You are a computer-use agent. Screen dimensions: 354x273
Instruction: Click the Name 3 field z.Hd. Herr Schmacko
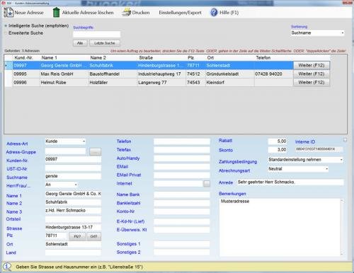73,211
